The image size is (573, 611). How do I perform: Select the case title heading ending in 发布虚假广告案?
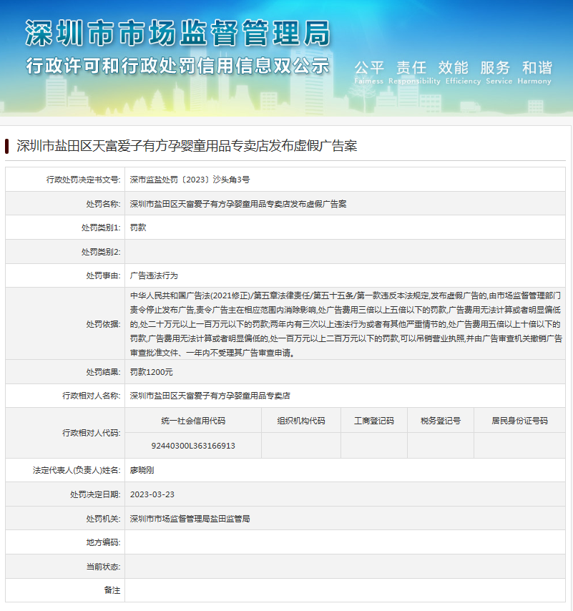tap(186, 146)
